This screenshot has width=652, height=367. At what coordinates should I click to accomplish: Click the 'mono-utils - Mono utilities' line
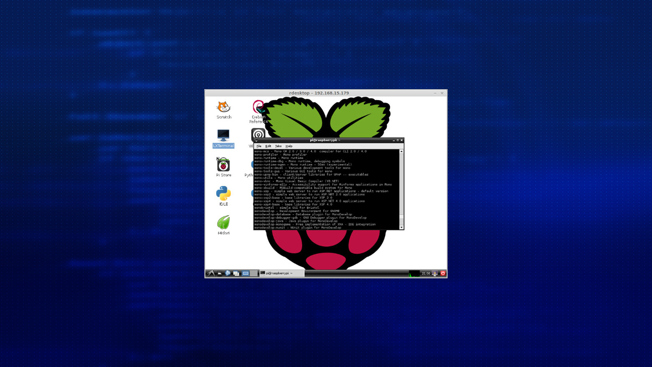279,178
